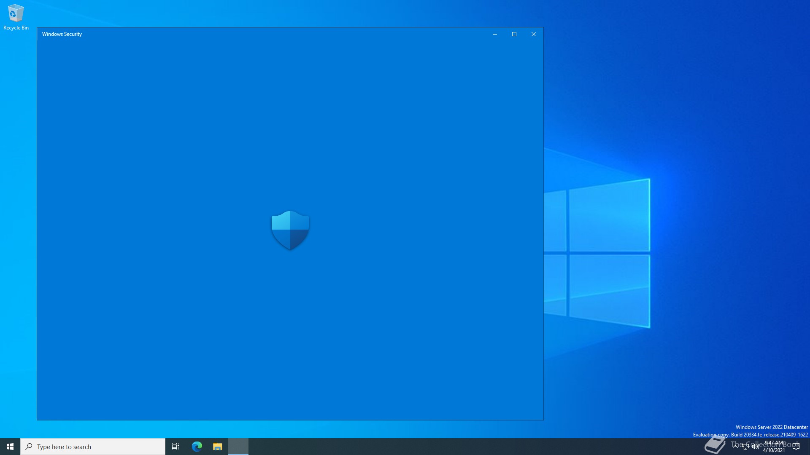Click the Show desktop sliver

(808, 447)
